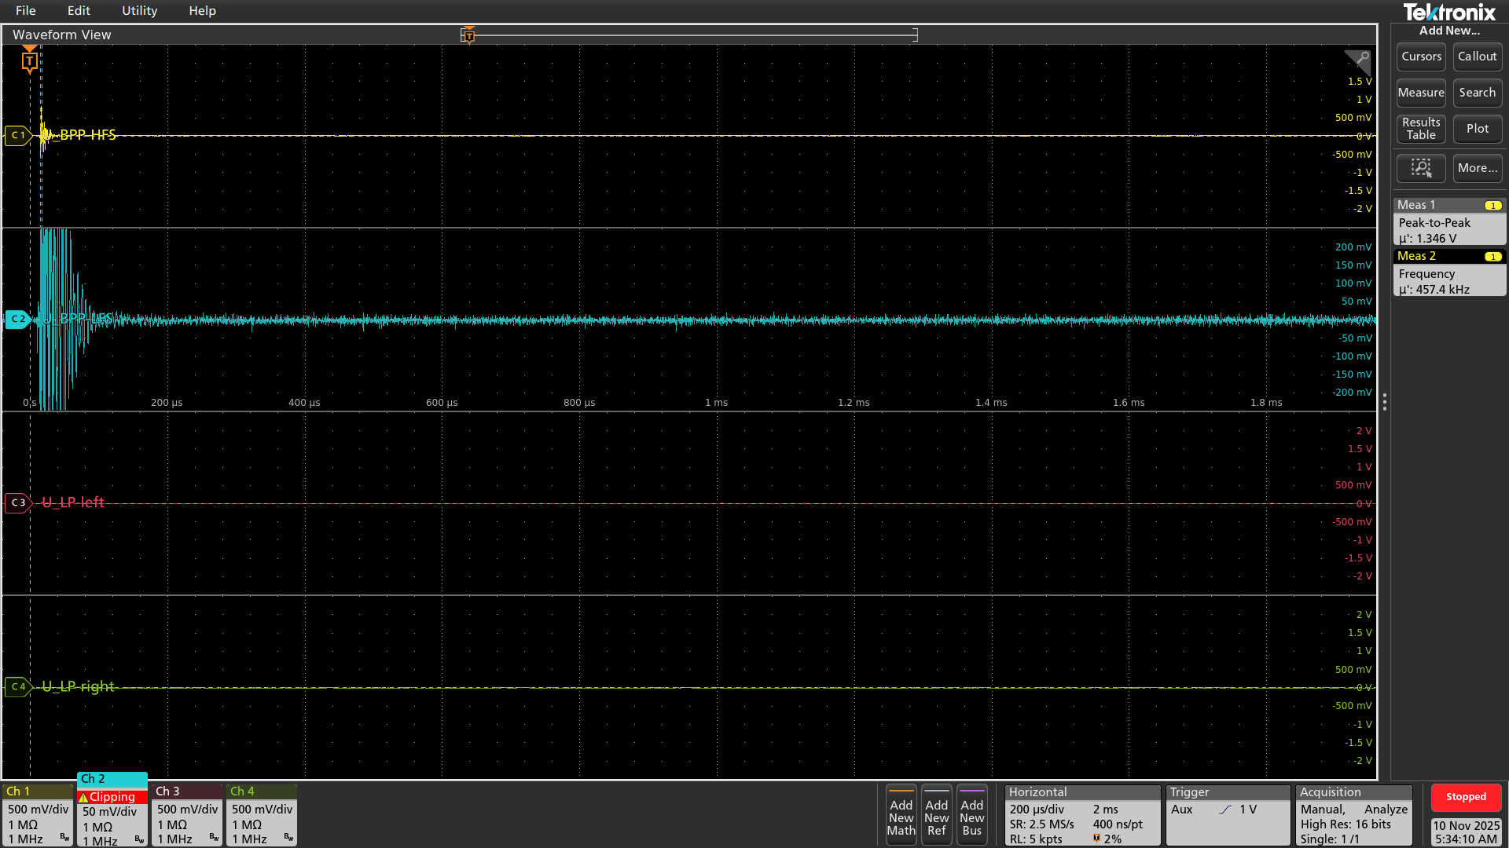Toggle the Stopped run/stop button

[x=1466, y=797]
